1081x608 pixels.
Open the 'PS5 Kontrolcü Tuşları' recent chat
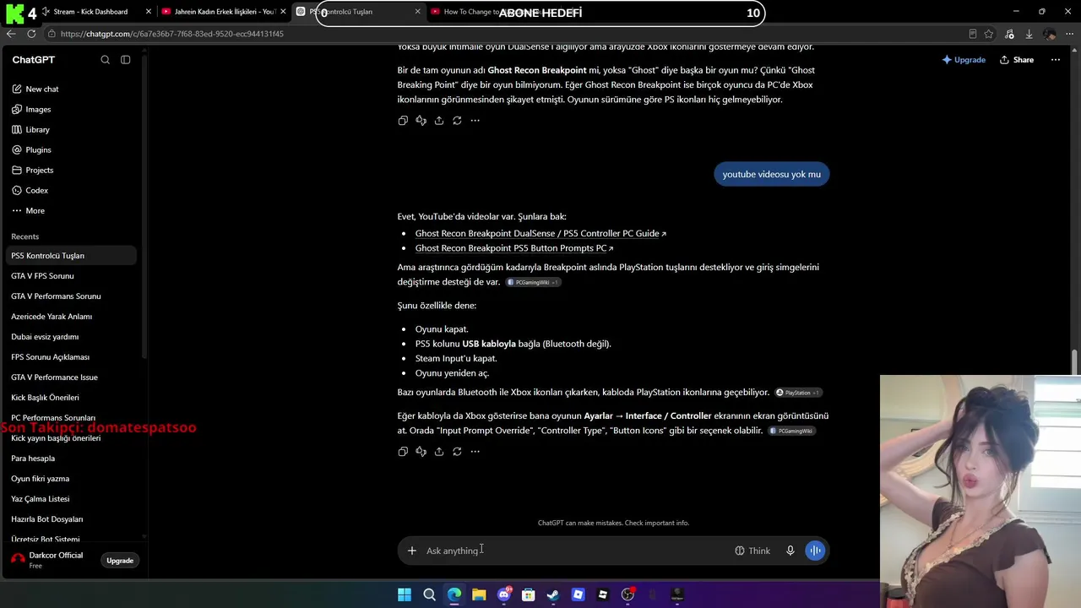click(x=71, y=256)
